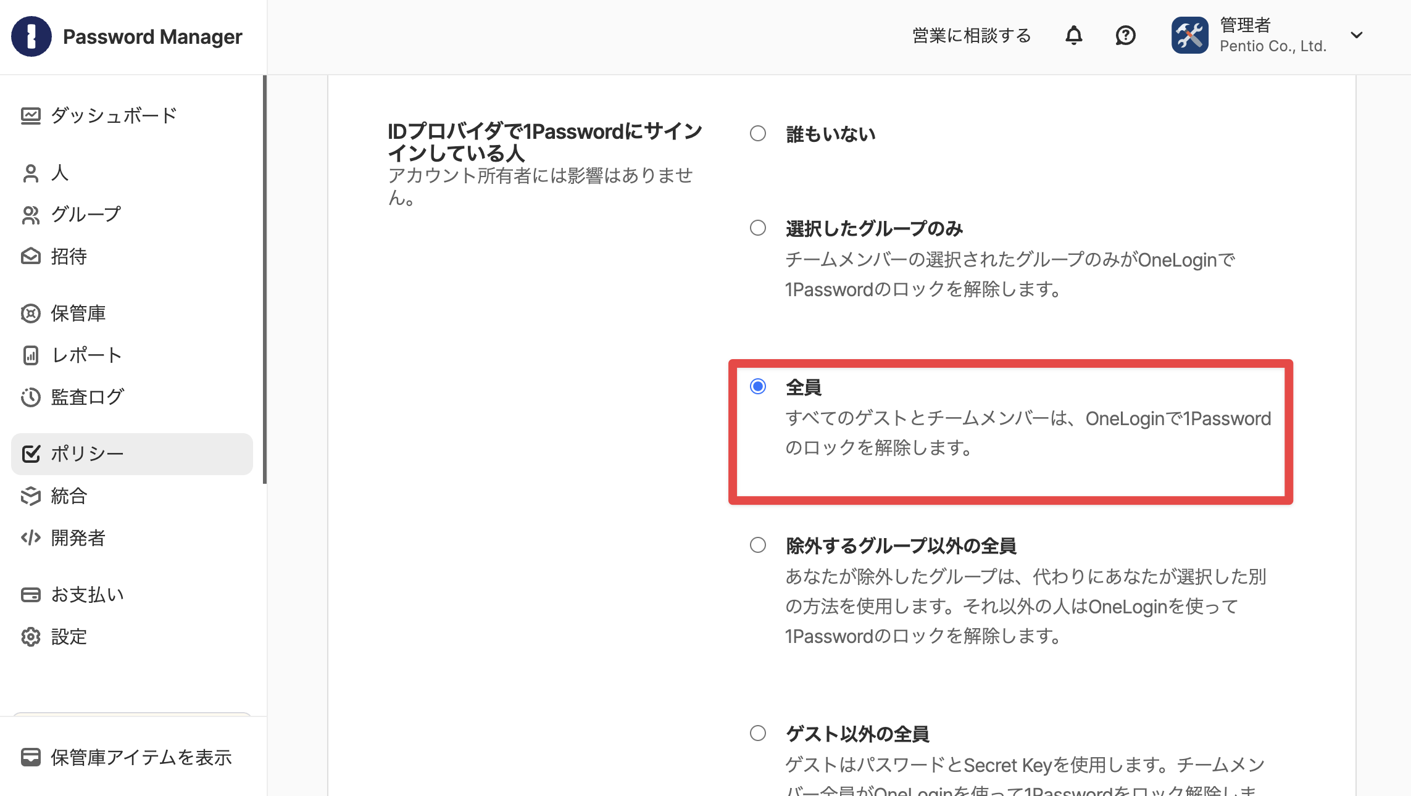This screenshot has width=1411, height=796.
Task: Click the sidebar vertical scrollbar
Action: [265, 279]
